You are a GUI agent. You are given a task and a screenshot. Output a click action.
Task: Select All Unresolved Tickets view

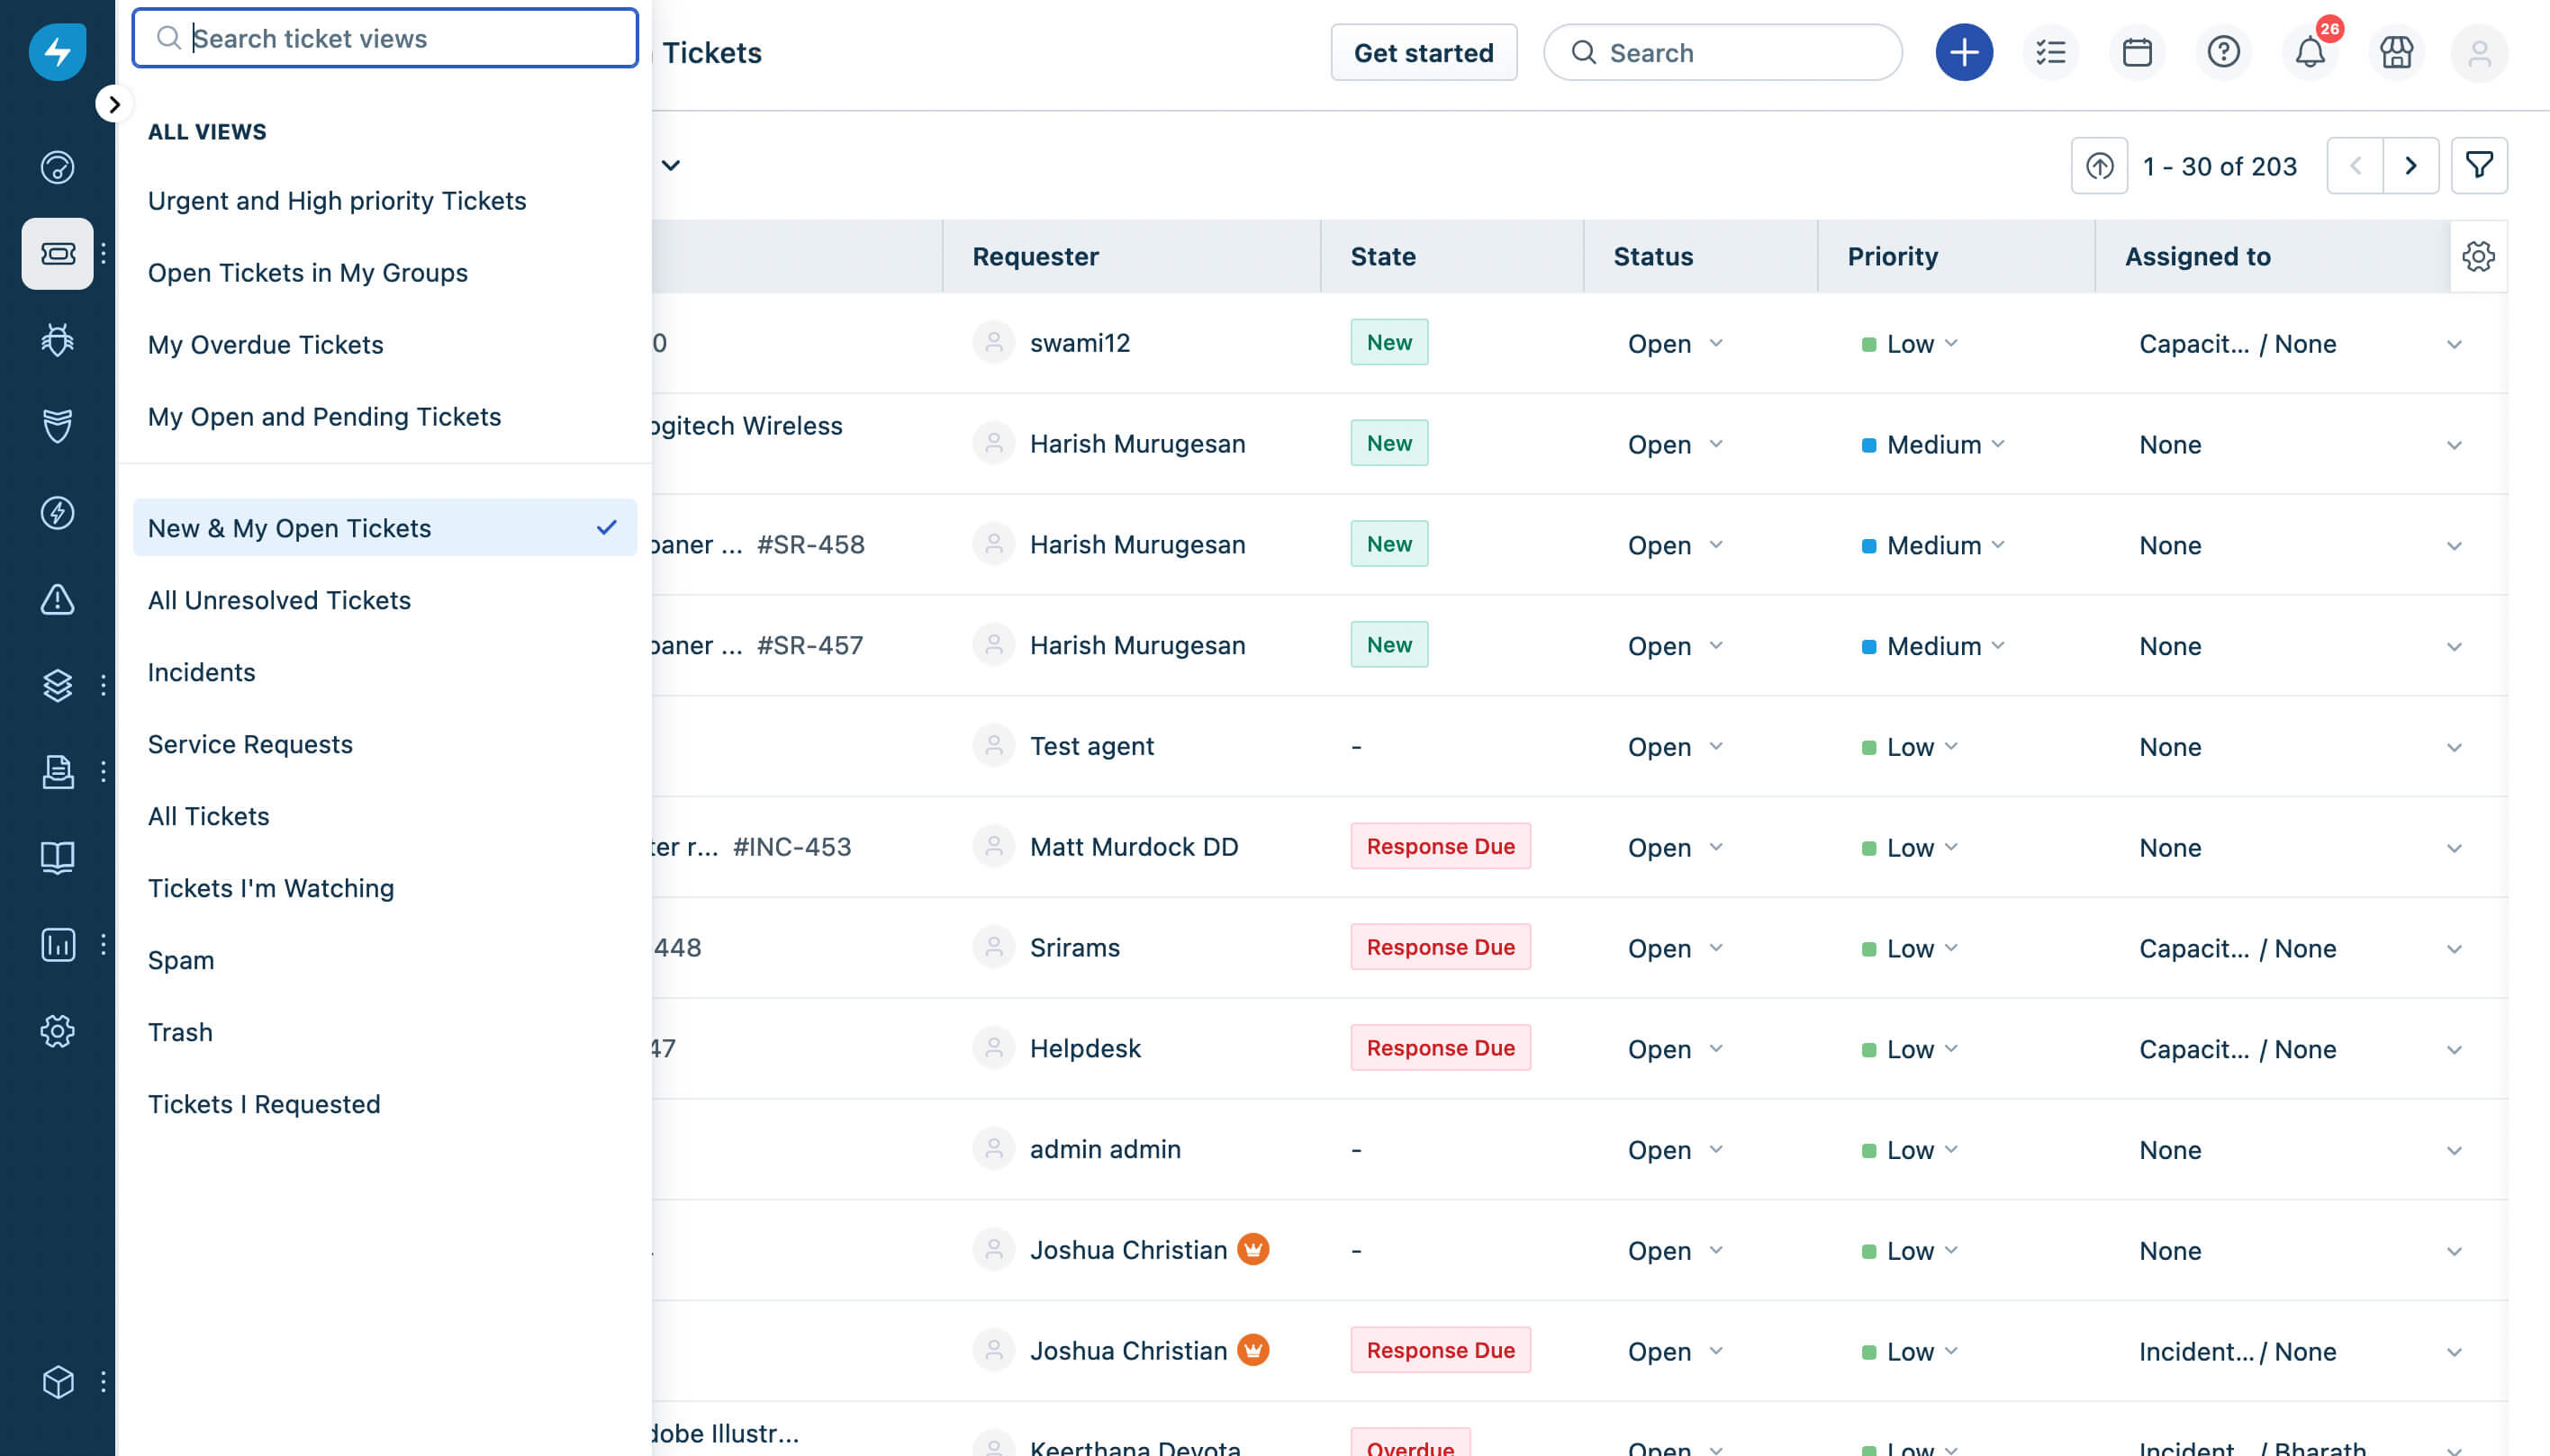tap(279, 600)
